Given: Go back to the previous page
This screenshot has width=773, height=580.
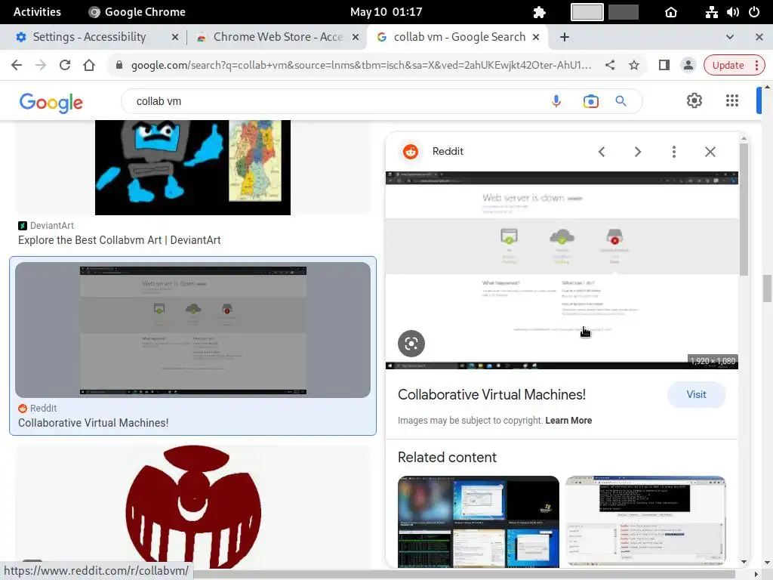Looking at the screenshot, I should pyautogui.click(x=17, y=65).
